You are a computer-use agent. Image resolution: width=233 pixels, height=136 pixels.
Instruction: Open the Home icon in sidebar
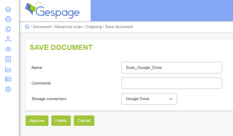pos(8,9)
